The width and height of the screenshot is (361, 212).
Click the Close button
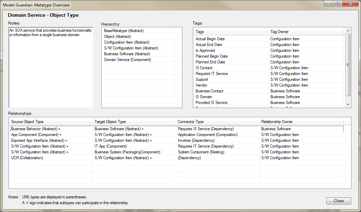click(339, 201)
